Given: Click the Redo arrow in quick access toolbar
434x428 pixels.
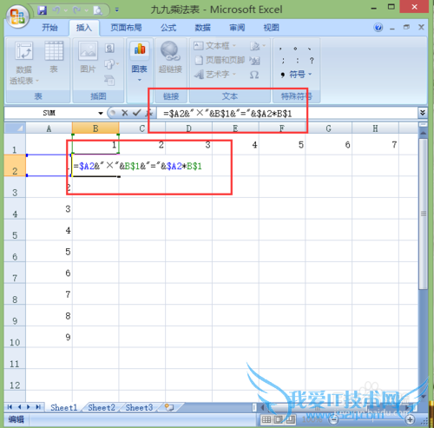Looking at the screenshot, I should click(x=77, y=10).
